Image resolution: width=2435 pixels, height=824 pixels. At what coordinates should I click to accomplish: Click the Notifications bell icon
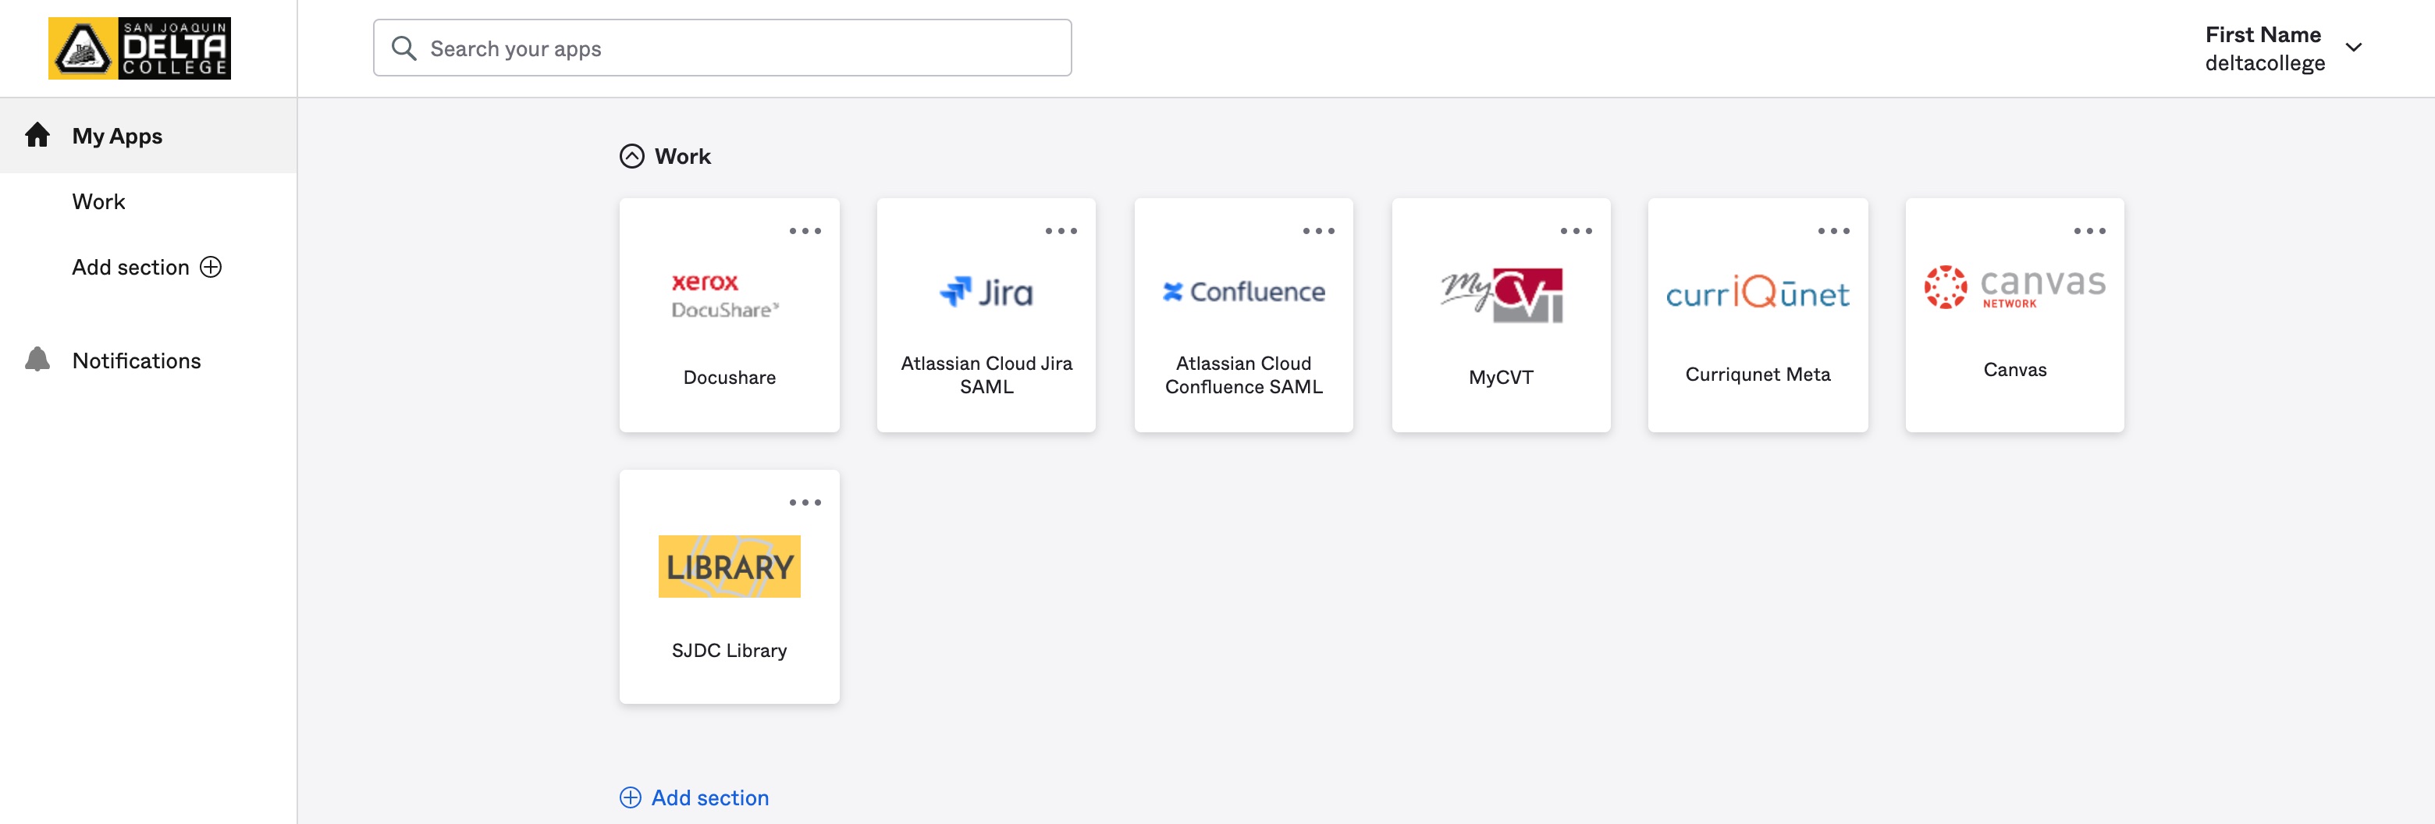pos(37,360)
